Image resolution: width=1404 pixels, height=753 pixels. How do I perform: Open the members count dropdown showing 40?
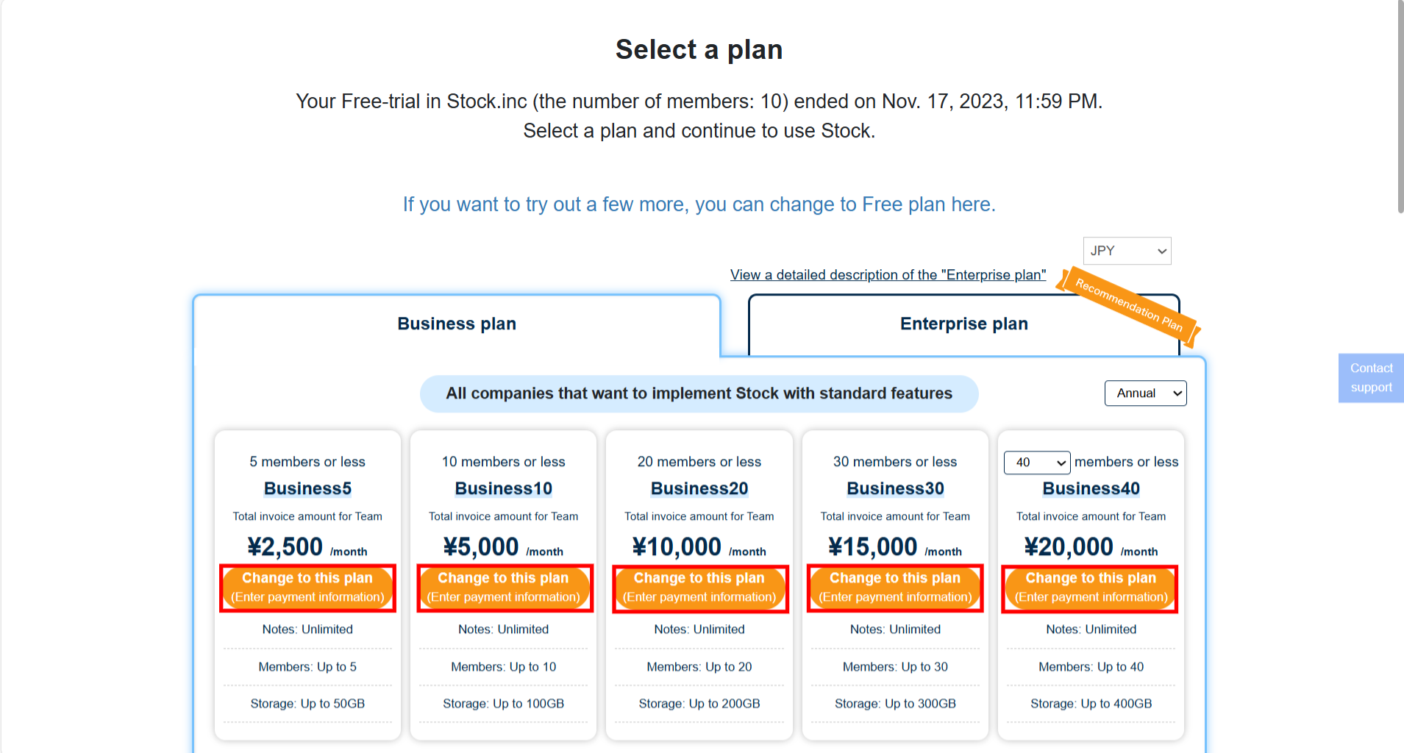1036,462
